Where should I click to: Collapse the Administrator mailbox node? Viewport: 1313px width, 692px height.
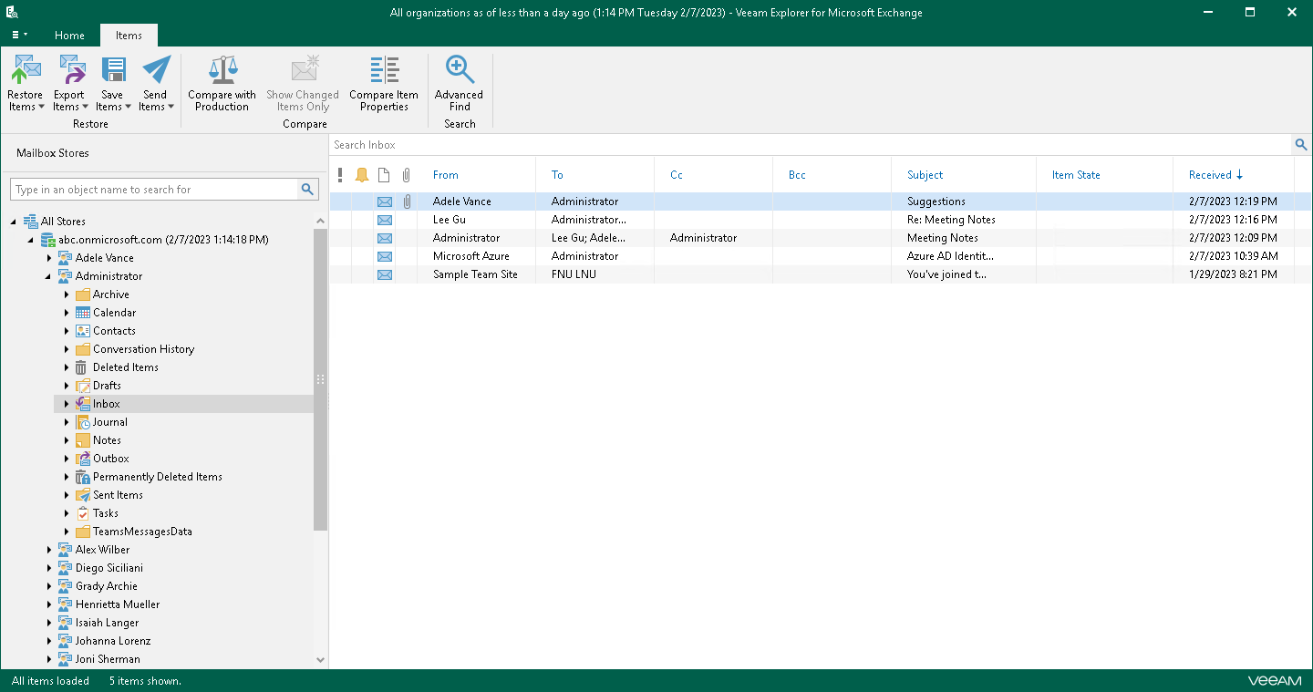click(x=49, y=276)
